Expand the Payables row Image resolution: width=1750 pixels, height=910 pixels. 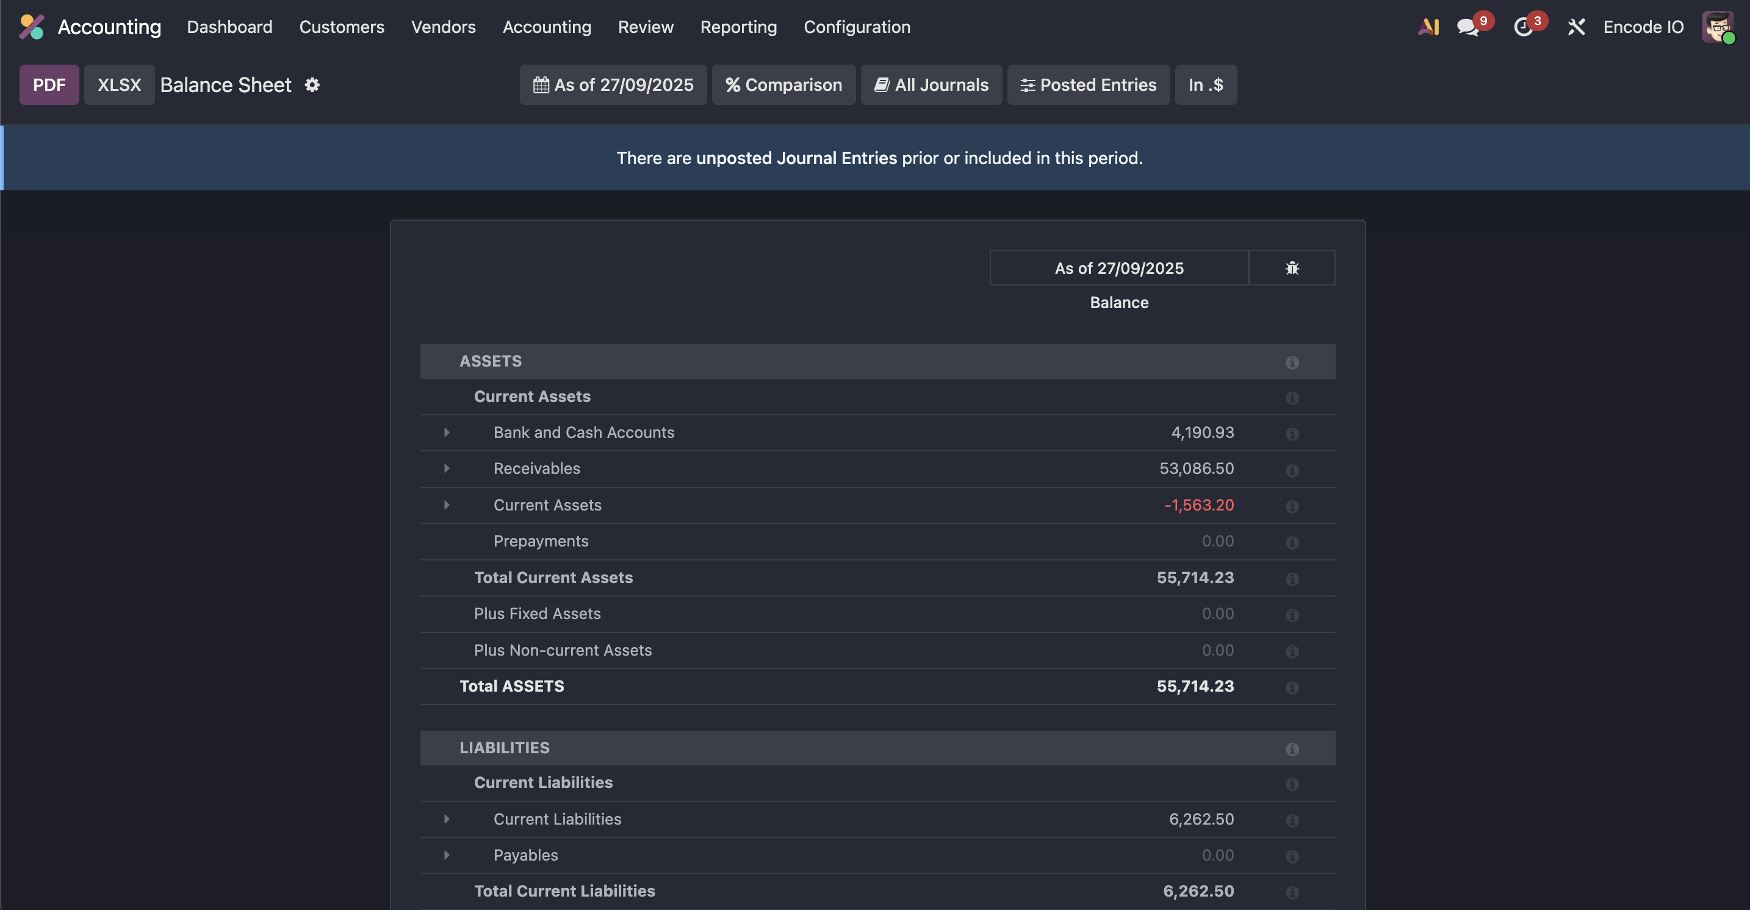(x=446, y=855)
